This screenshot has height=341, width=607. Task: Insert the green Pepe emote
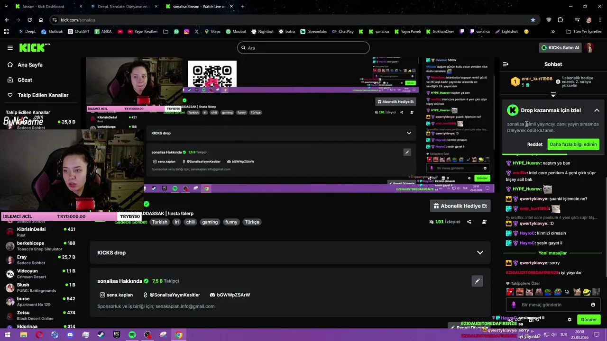point(548,292)
